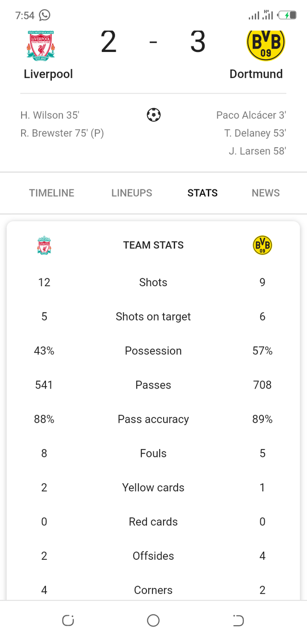Tap the Dortmund team name
Viewport: 307px width, 641px height.
(x=256, y=74)
